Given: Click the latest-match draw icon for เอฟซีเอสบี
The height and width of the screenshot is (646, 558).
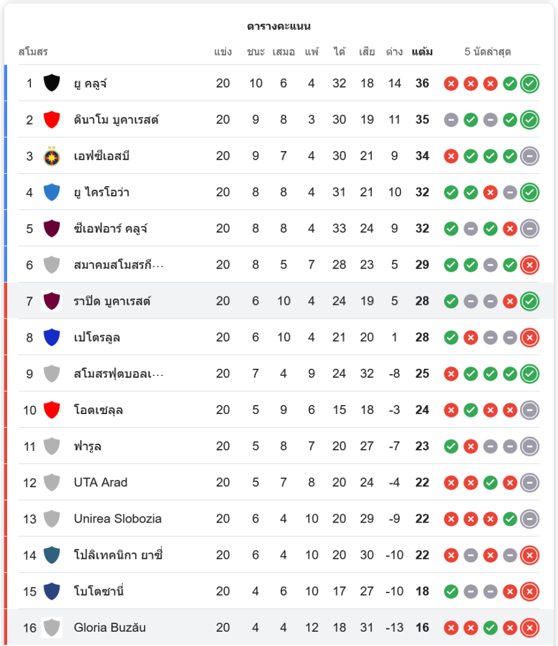Looking at the screenshot, I should click(x=530, y=156).
